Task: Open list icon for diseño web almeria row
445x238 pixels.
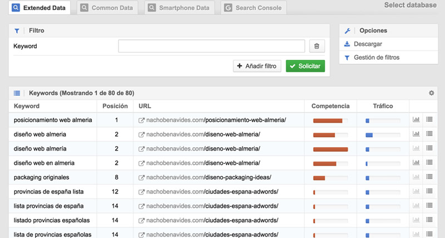Action: 429,134
